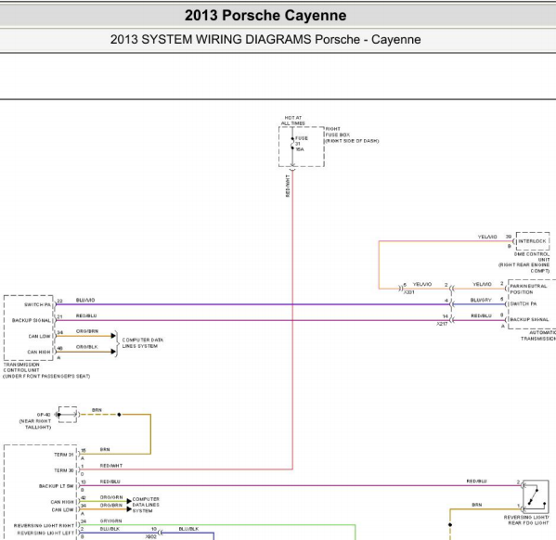Select RED/BLU label at BACKUP LT SW pin 13
This screenshot has height=540, width=556.
(110, 482)
